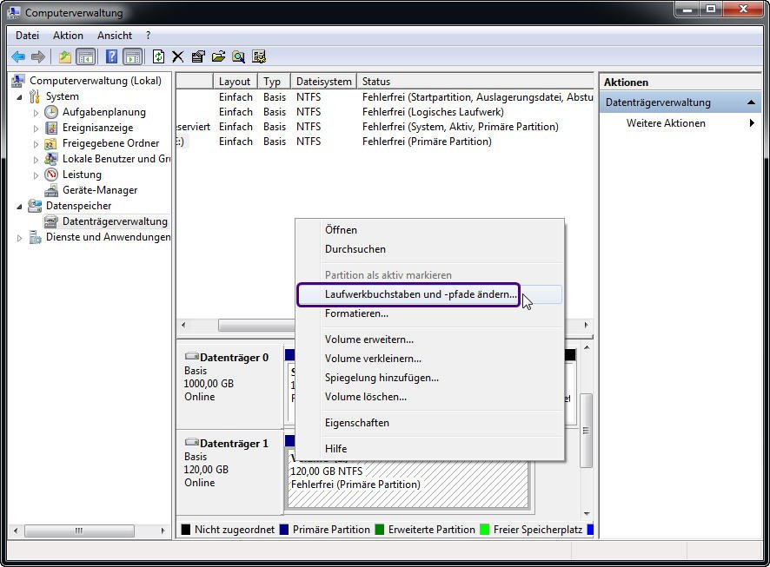Click Hilfe in the context menu

click(429, 449)
